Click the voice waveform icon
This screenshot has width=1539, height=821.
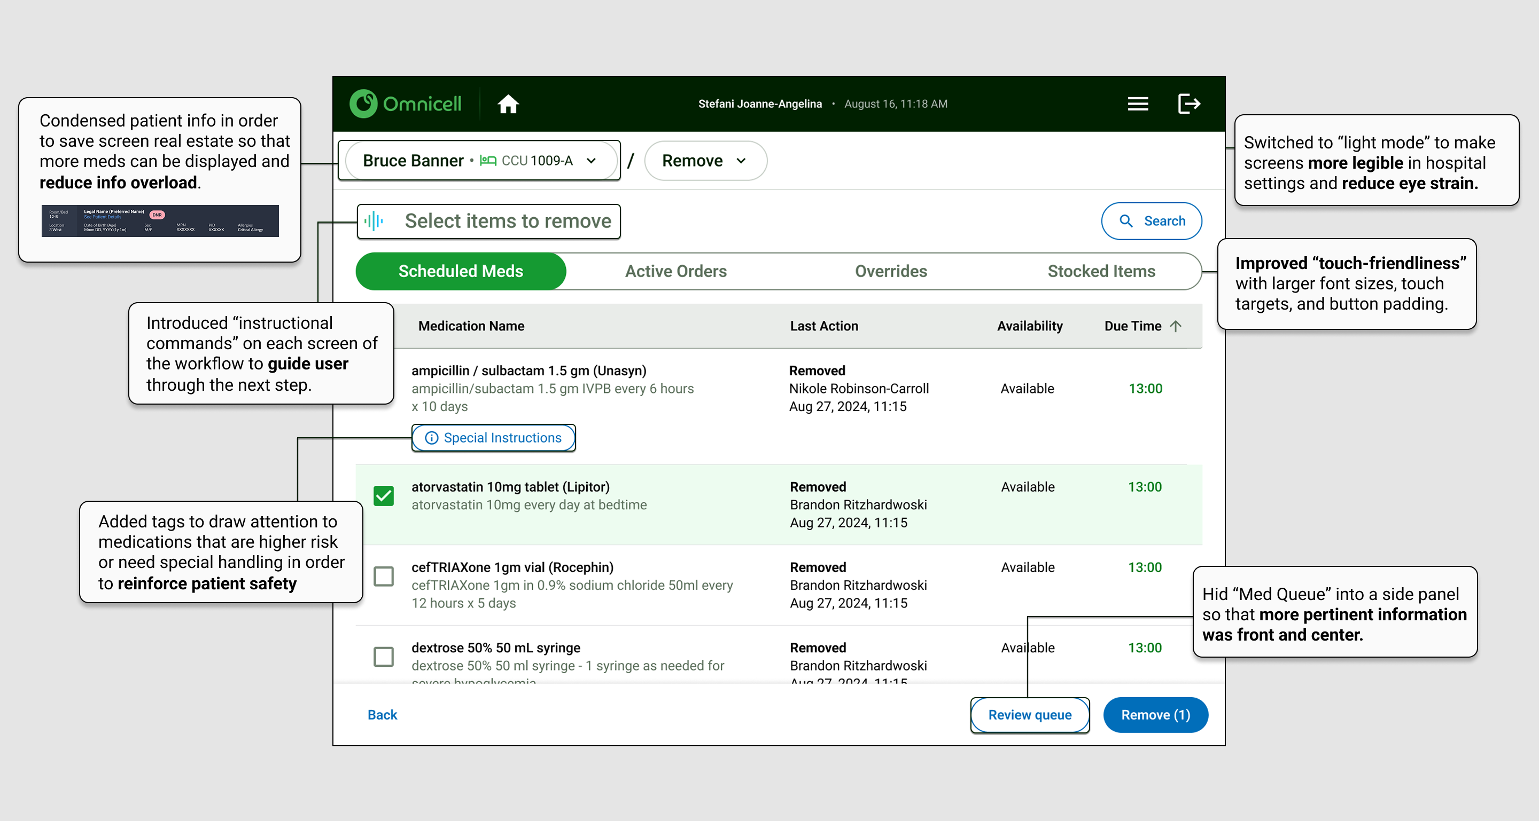coord(374,221)
